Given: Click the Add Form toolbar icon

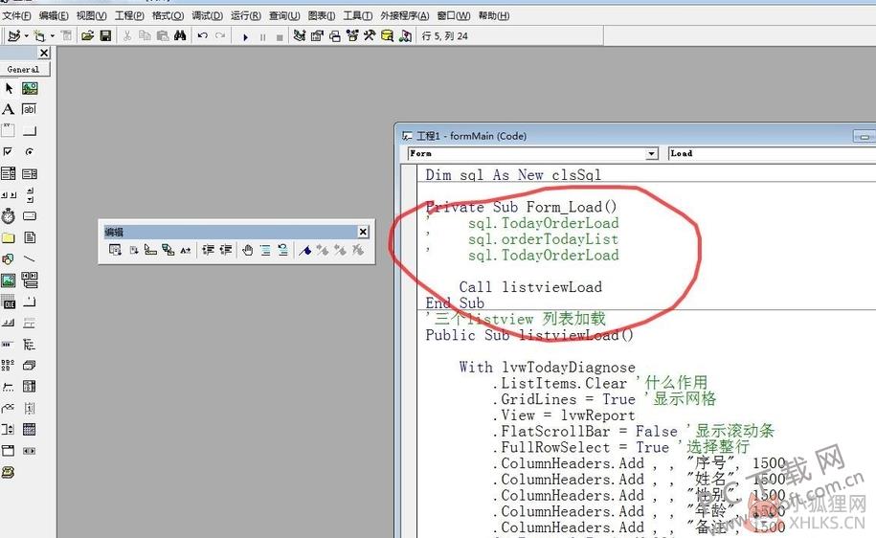Looking at the screenshot, I should click(x=39, y=35).
